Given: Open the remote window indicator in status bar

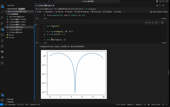Looking at the screenshot, I should coord(2,105).
